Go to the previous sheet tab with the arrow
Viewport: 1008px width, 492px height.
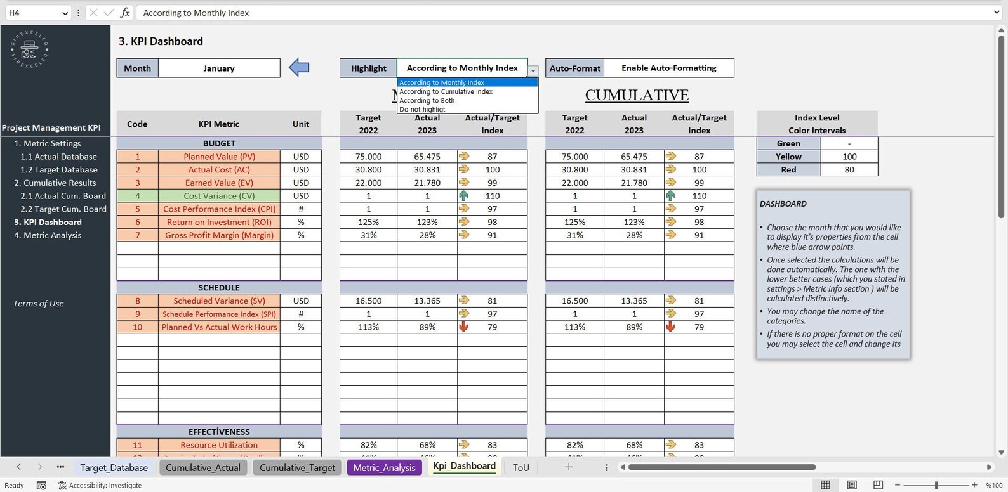18,467
